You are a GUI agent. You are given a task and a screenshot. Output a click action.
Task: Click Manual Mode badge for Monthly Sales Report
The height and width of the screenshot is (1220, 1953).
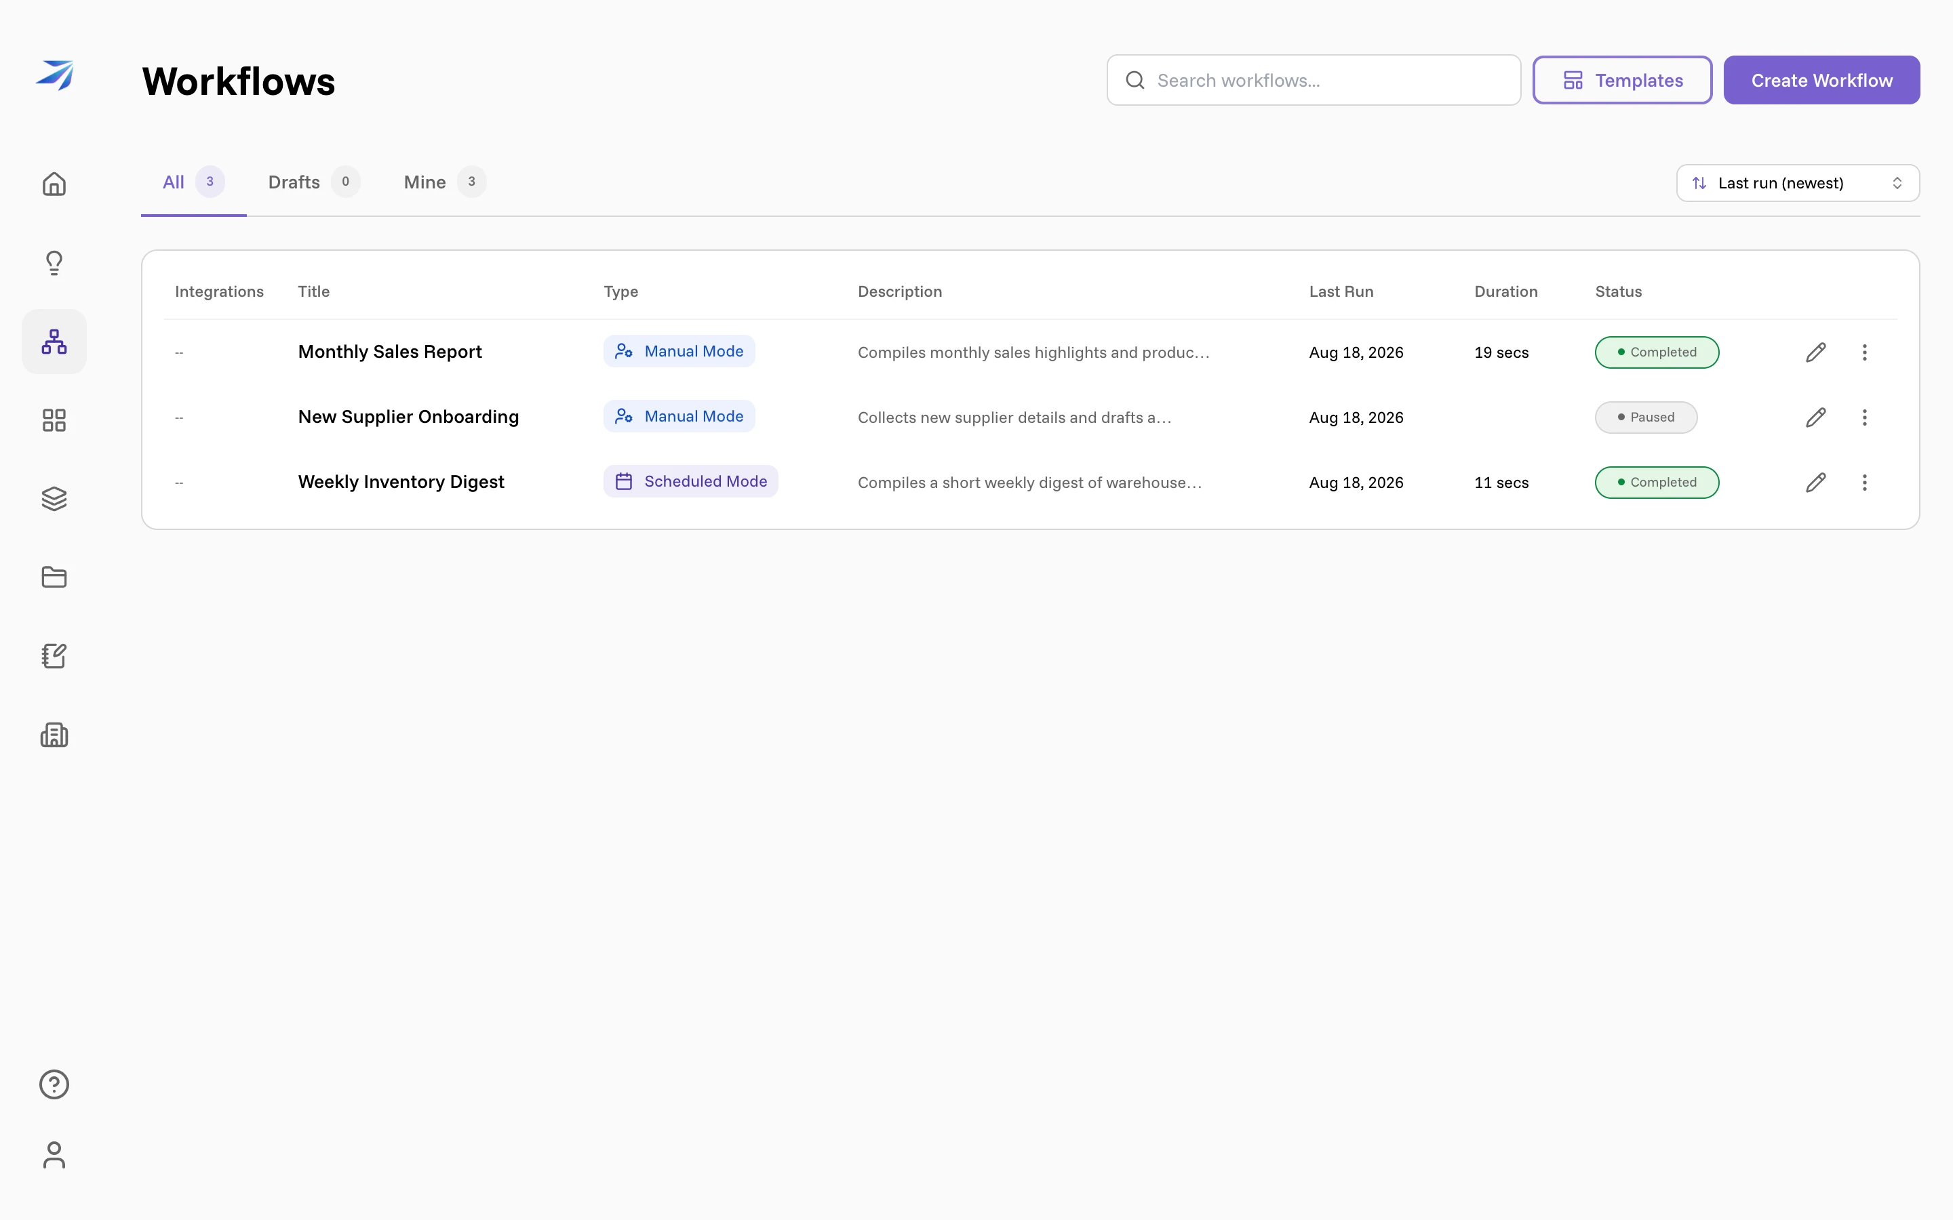pos(679,351)
